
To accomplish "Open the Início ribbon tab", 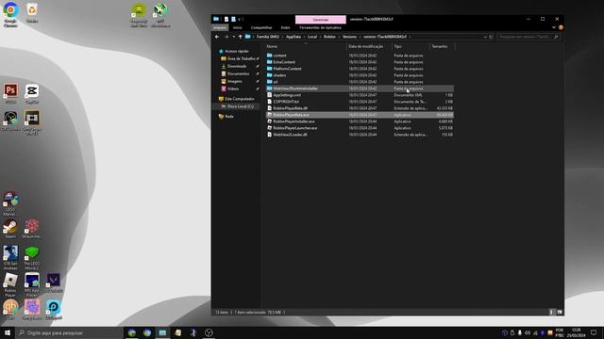I will point(237,27).
